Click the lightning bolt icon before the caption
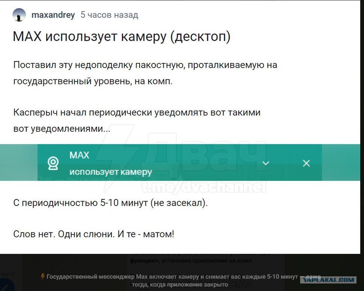This screenshot has height=291, width=364. [x=43, y=276]
